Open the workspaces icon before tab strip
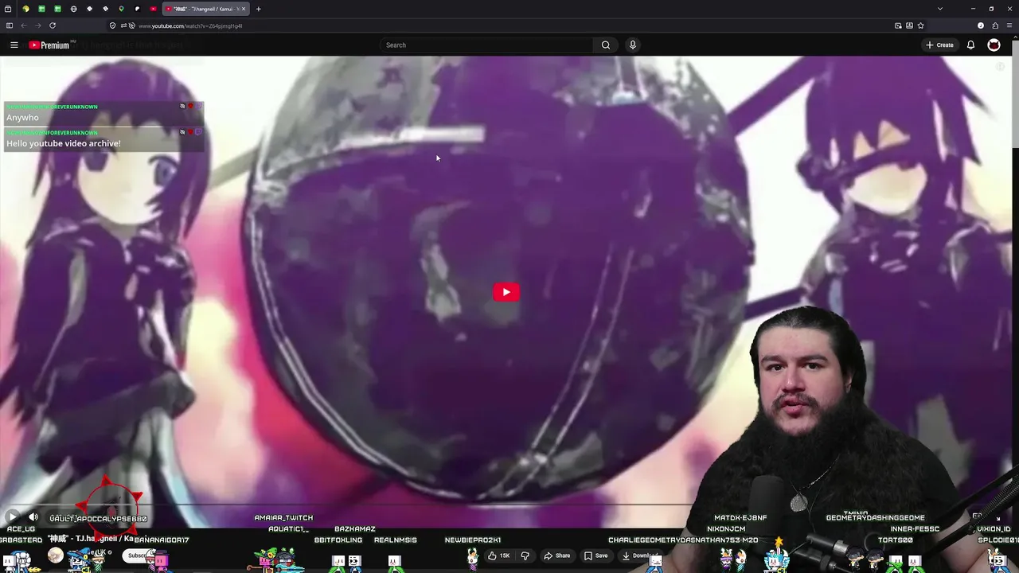 [10, 9]
